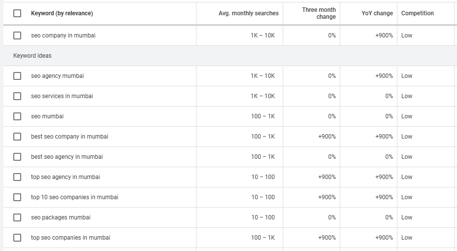
Task: Sort table by YoY change header
Action: [x=377, y=13]
